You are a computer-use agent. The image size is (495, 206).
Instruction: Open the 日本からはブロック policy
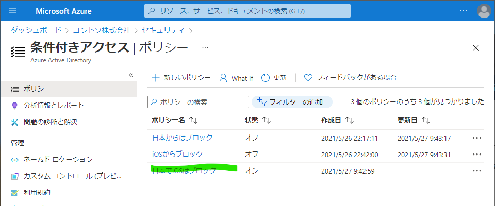[183, 138]
